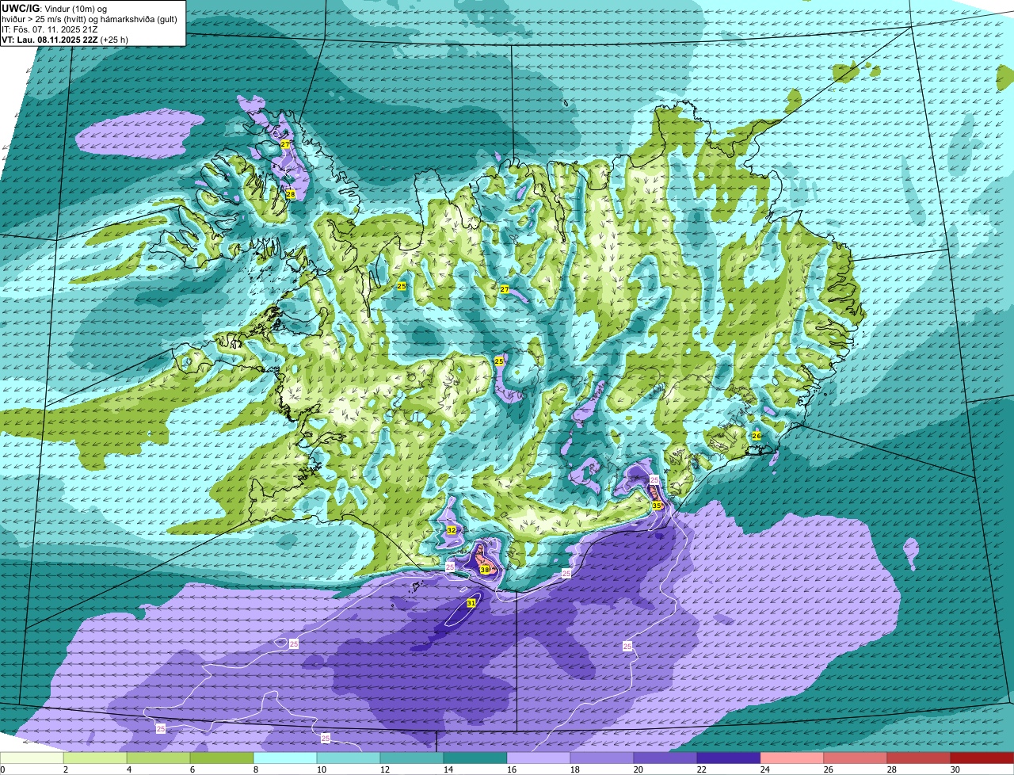Viewport: 1014px width, 775px height.
Task: Click the legend scale value '2'
Action: (x=65, y=769)
